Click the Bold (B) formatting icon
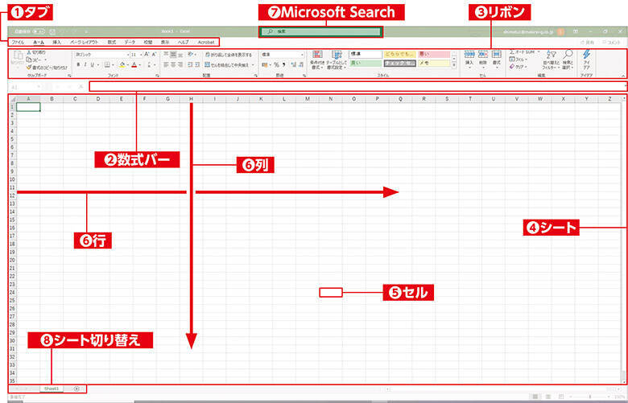The height and width of the screenshot is (403, 628). click(x=77, y=64)
